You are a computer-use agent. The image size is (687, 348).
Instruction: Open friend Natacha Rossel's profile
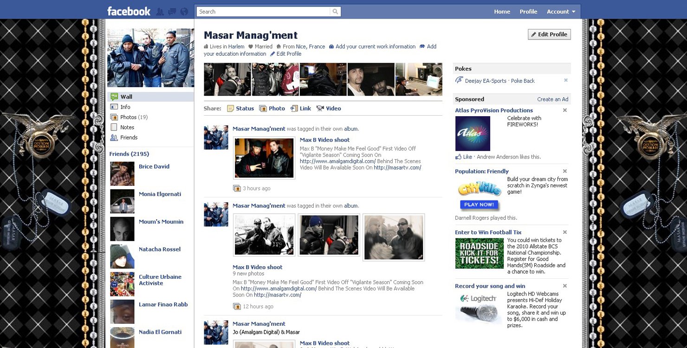(160, 250)
